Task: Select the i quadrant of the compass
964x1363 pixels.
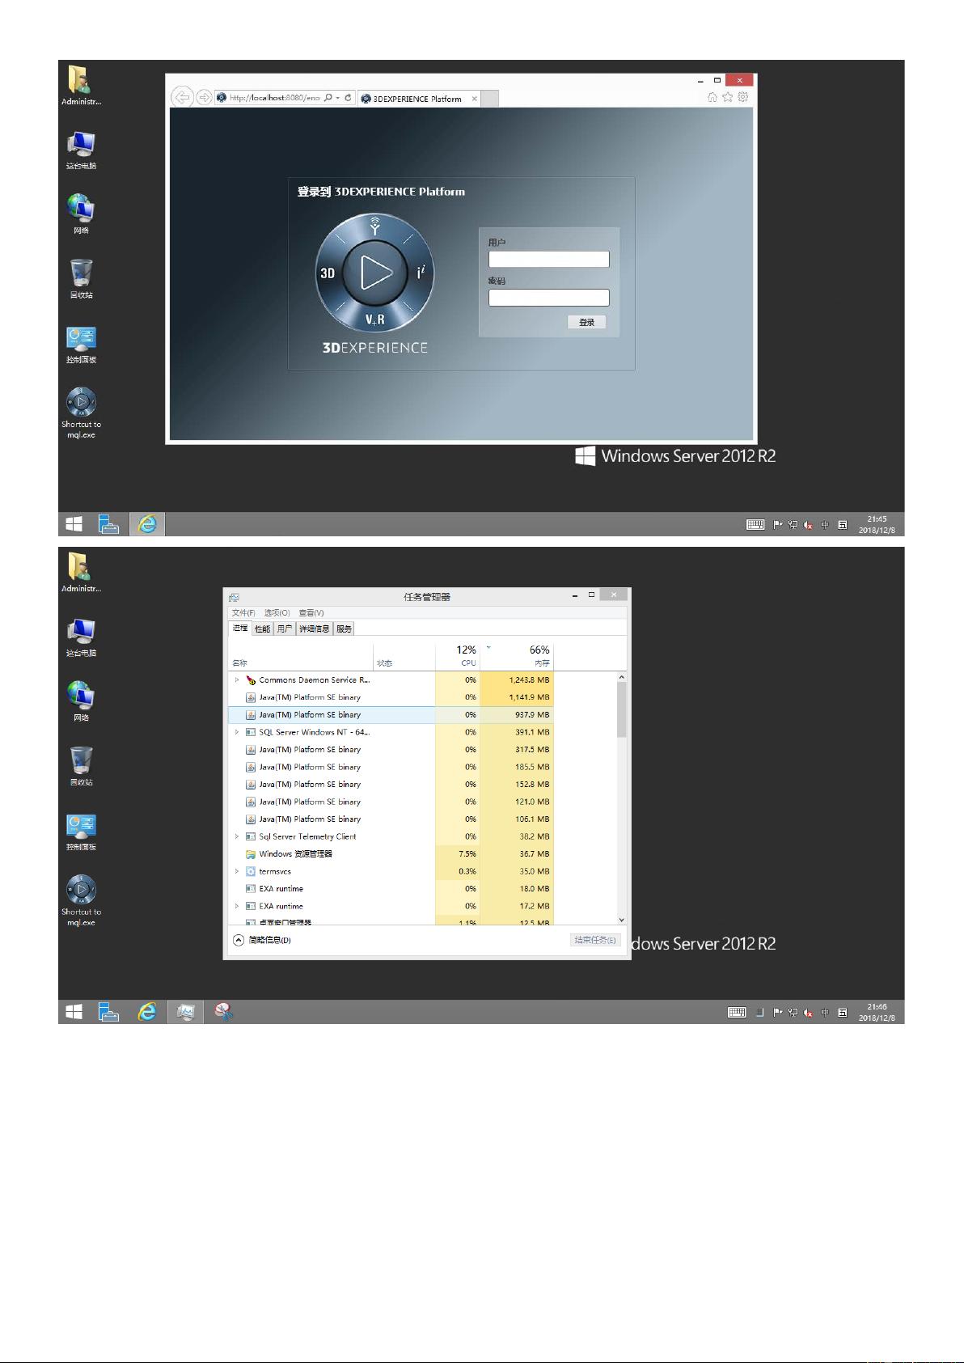Action: 421,273
